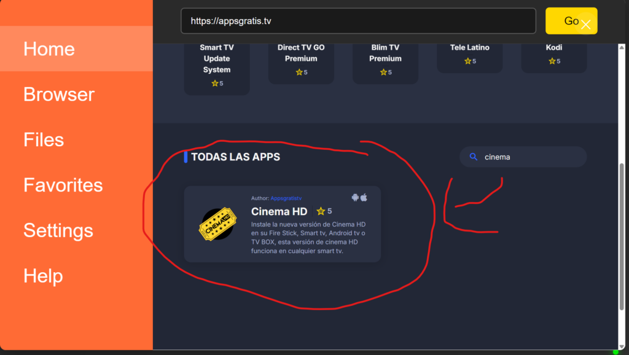Viewport: 629px width, 355px height.
Task: Go to the Files section
Action: [44, 139]
